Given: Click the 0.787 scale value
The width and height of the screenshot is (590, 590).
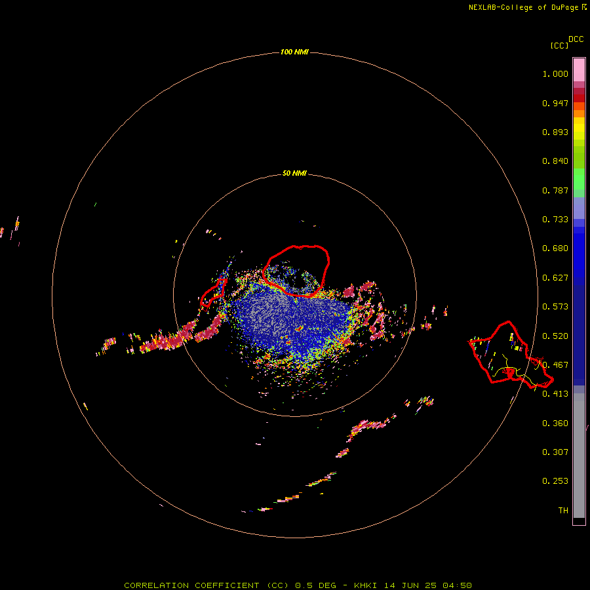Looking at the screenshot, I should click(x=555, y=190).
